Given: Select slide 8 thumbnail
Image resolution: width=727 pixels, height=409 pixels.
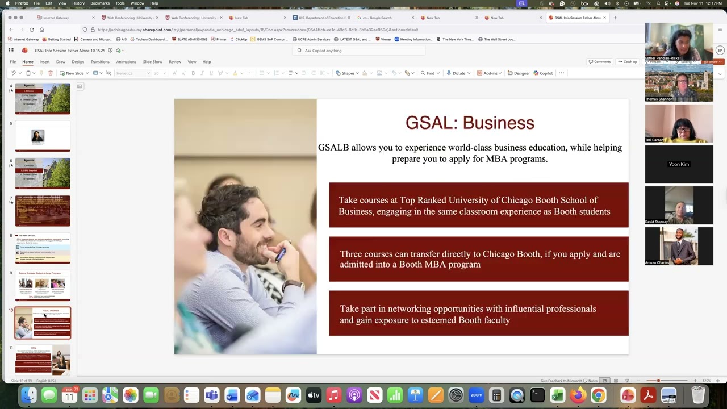Looking at the screenshot, I should point(43,248).
